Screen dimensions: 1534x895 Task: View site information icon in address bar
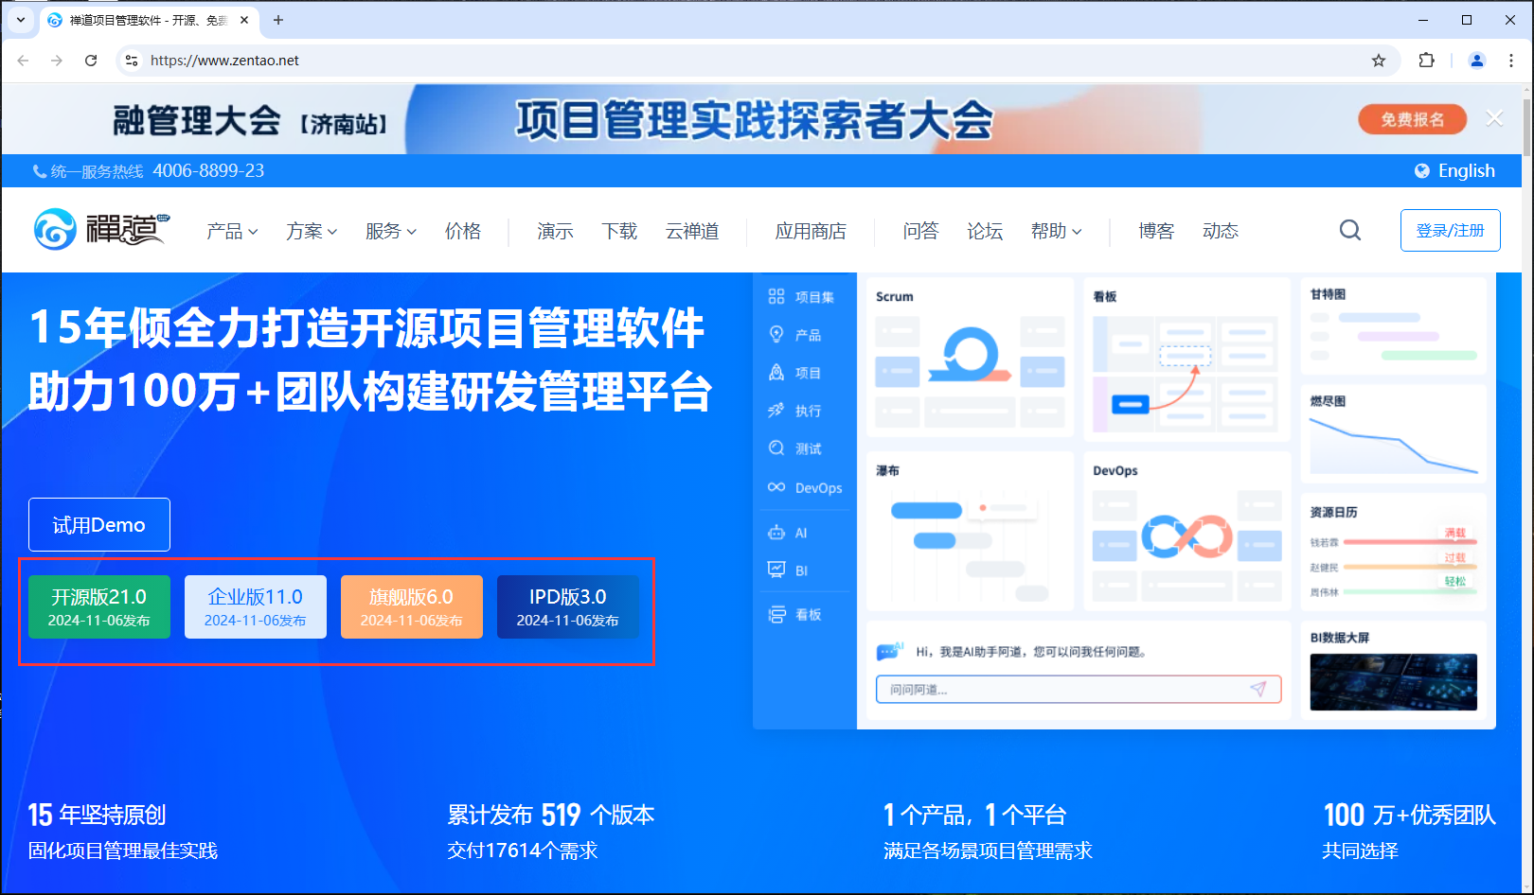(x=132, y=61)
